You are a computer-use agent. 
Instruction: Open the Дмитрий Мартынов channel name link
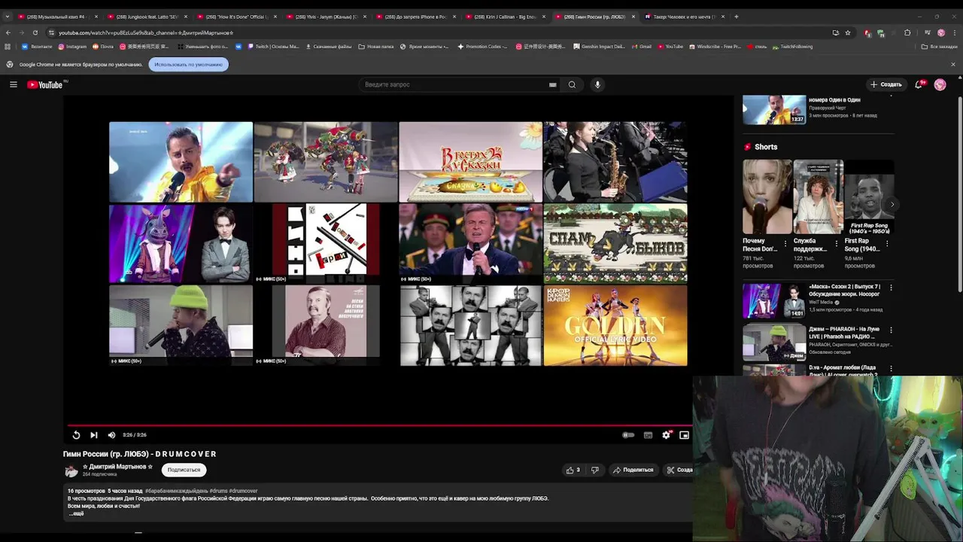117,467
